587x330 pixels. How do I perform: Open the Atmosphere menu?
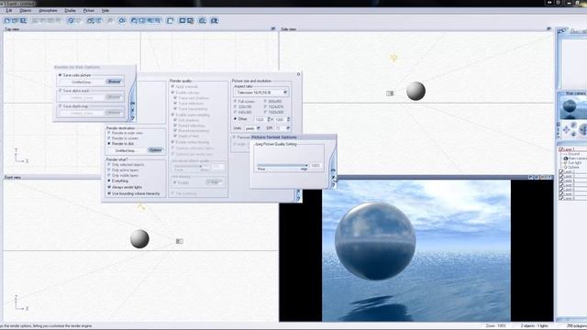tap(48, 10)
